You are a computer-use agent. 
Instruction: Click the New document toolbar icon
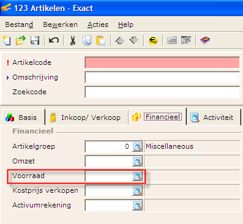point(7,40)
